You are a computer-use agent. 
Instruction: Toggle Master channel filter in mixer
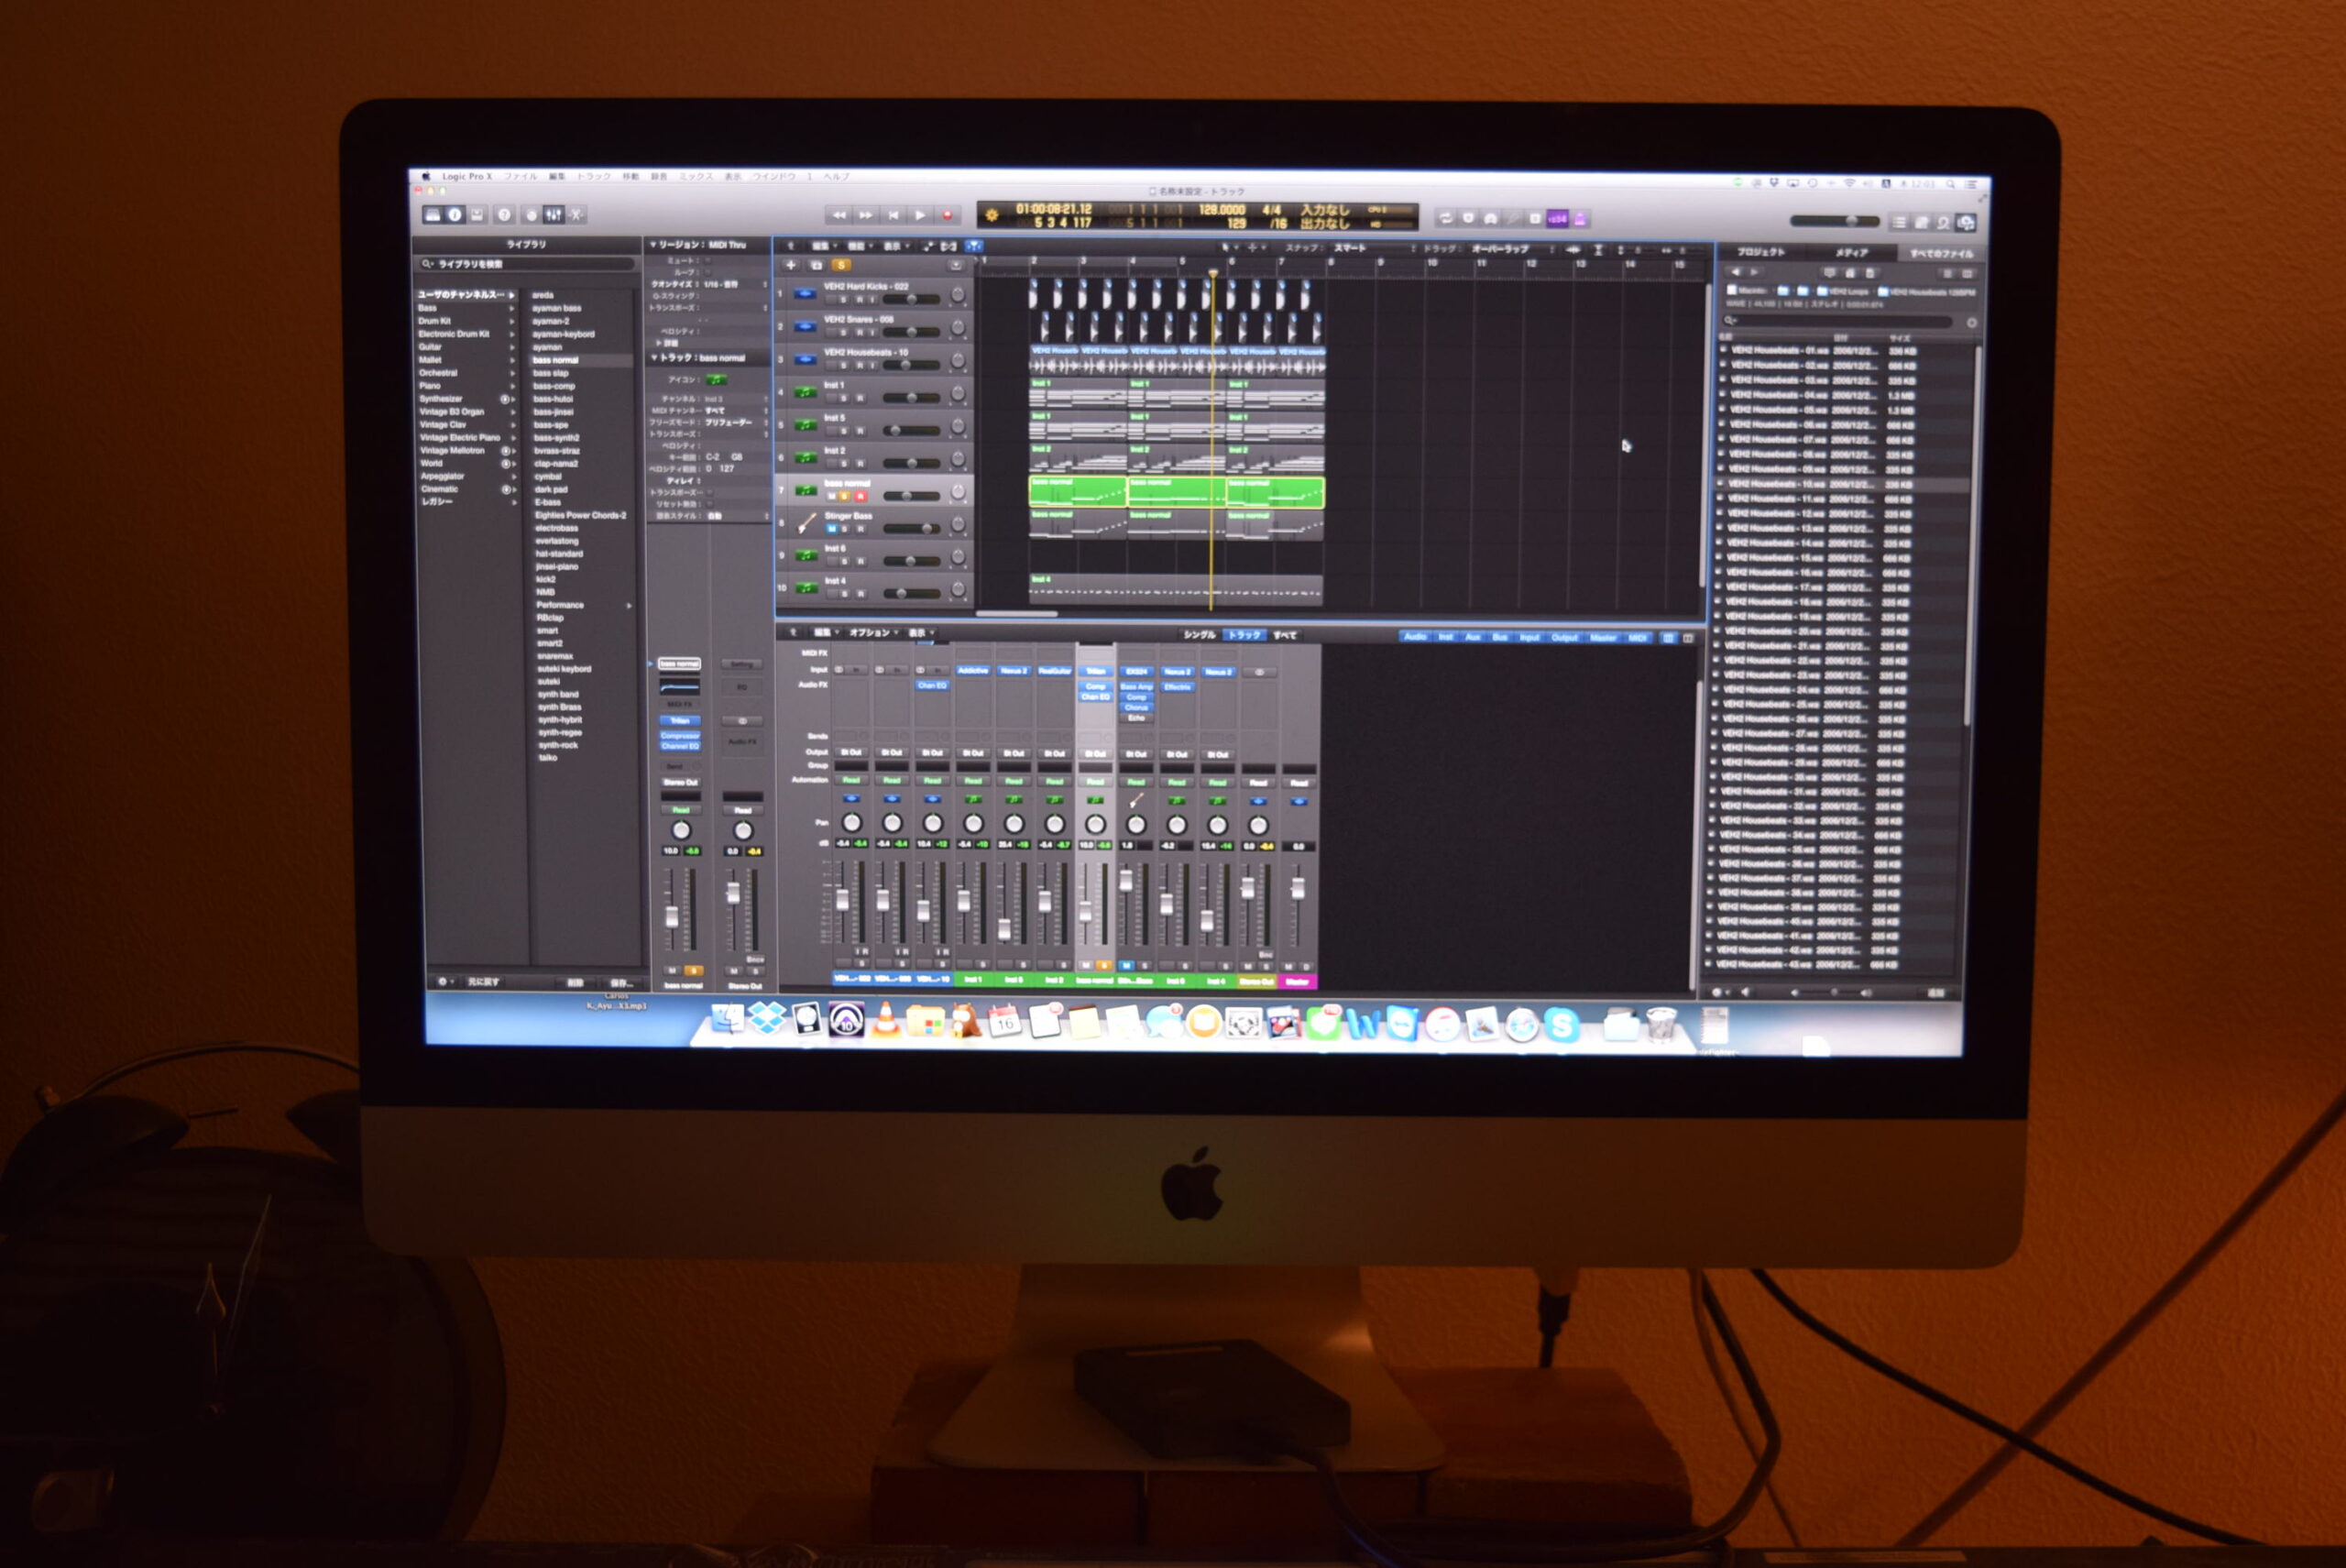pos(1603,638)
